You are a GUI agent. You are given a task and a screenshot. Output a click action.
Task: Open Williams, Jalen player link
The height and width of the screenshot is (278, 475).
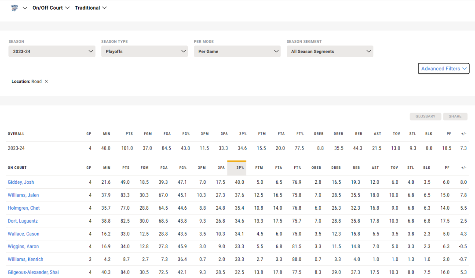23,195
